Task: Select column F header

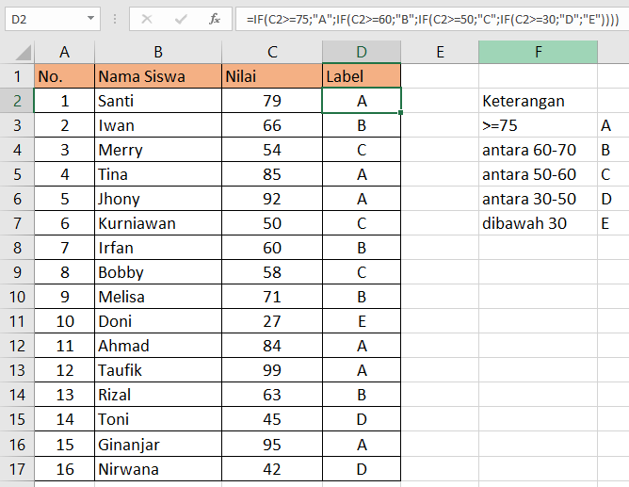Action: (538, 53)
